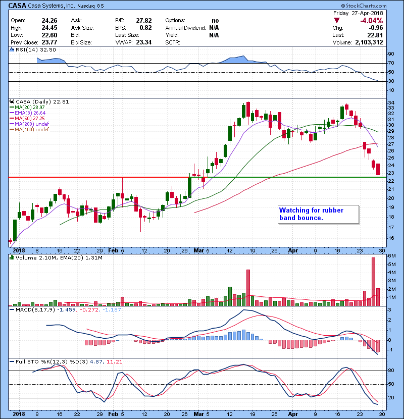Click the Volume 2.10M, EMA(20) 1.31M label
This screenshot has width=404, height=419.
(x=59, y=258)
